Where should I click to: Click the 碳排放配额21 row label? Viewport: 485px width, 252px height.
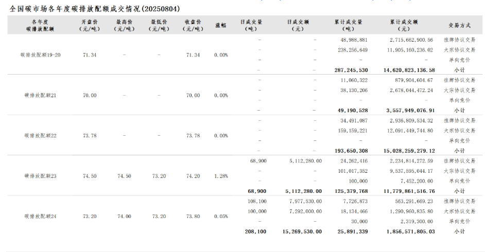click(x=40, y=95)
